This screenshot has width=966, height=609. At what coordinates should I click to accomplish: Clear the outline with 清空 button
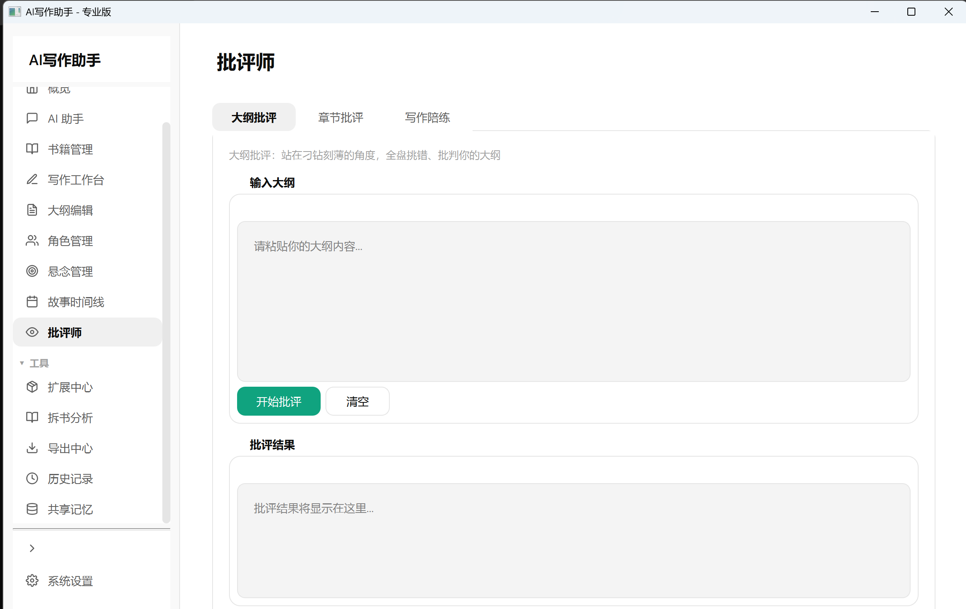(358, 401)
